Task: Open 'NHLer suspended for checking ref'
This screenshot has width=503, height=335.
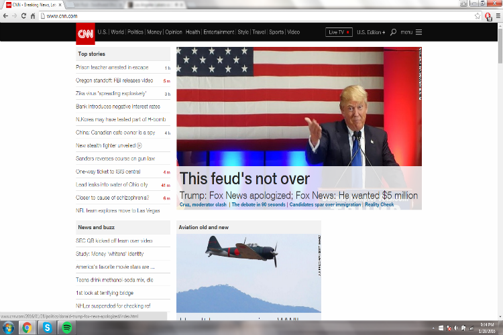Action: (113, 306)
